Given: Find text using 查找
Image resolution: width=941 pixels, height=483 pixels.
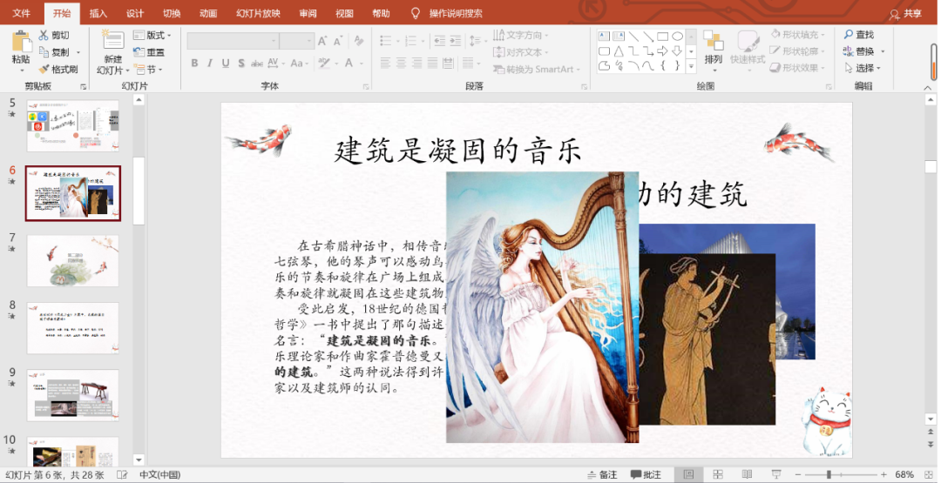Looking at the screenshot, I should pyautogui.click(x=859, y=35).
